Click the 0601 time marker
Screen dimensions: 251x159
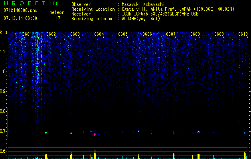pyautogui.click(x=27, y=34)
